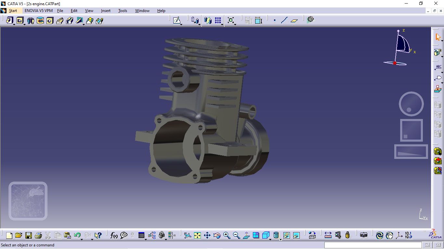Activate the Fit All In view tool
The width and height of the screenshot is (444, 249).
pyautogui.click(x=198, y=235)
